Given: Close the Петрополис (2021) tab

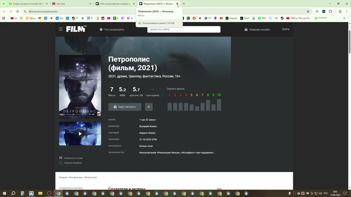Looking at the screenshot, I should point(177,4).
